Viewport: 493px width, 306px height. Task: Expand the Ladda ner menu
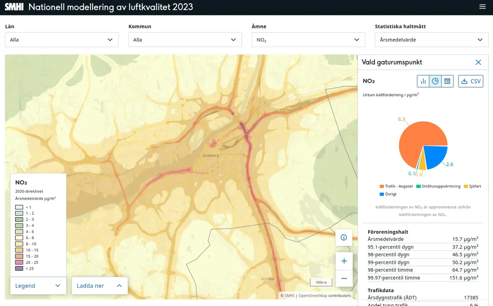click(99, 286)
